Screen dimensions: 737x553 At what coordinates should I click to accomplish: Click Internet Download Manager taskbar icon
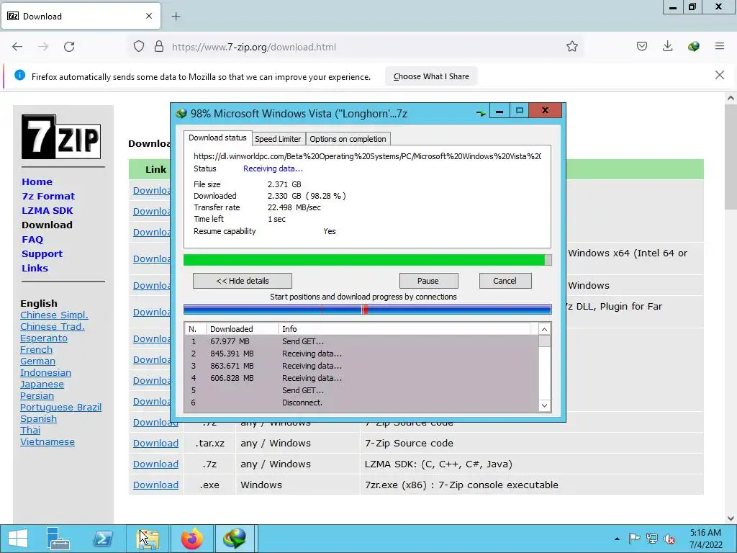pos(235,539)
